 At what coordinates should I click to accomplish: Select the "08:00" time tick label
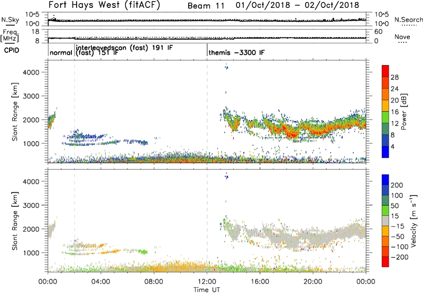154,282
